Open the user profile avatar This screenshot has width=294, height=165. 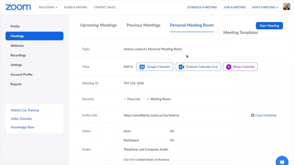(286, 7)
